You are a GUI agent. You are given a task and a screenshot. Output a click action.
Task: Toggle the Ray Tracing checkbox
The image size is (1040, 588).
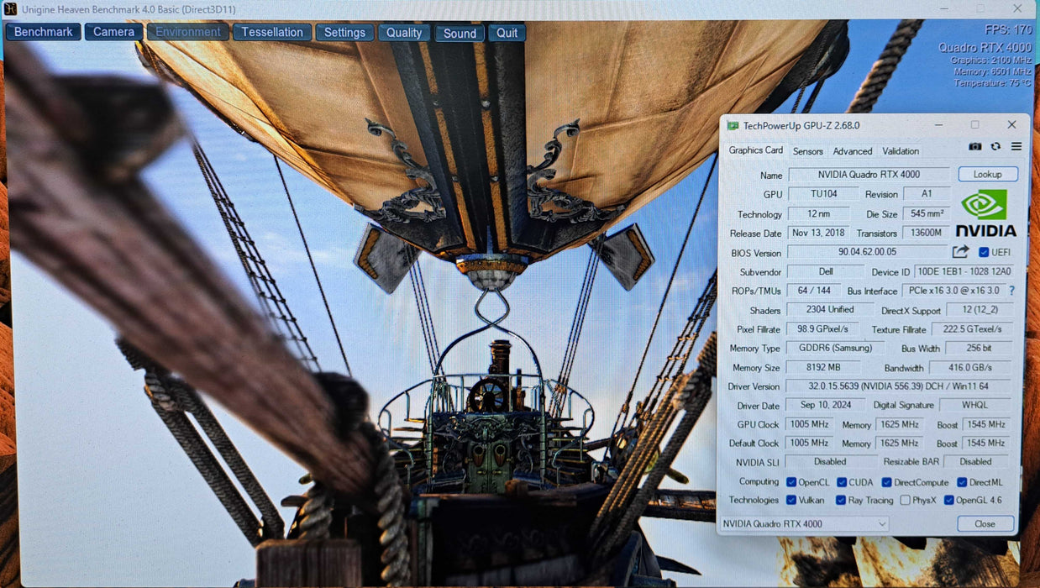[x=841, y=500]
